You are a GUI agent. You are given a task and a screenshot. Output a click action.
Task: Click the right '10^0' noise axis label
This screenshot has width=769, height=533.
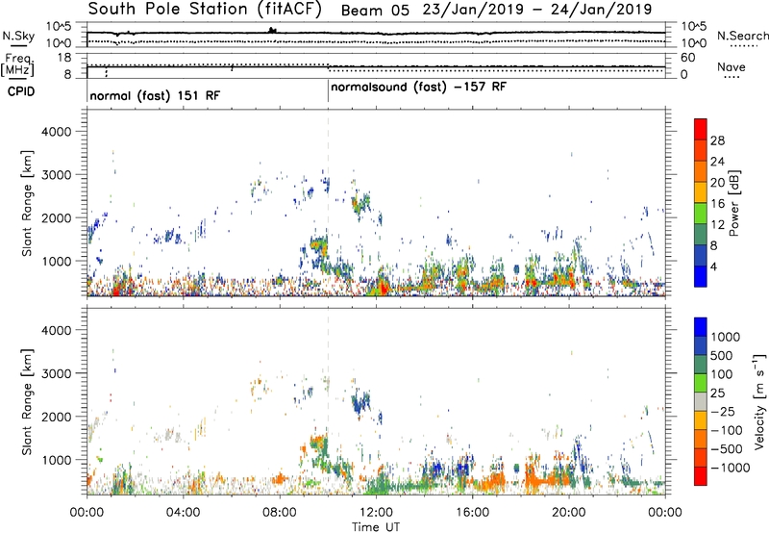pos(694,43)
